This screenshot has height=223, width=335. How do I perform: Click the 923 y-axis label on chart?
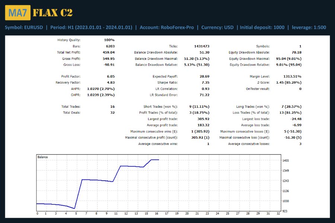coord(285,211)
